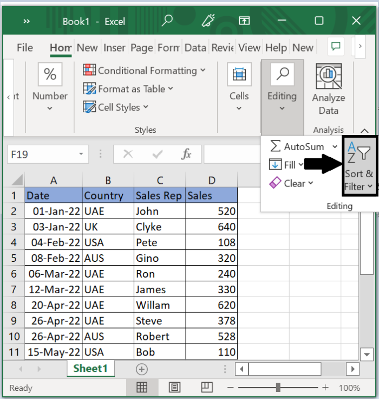This screenshot has height=399, width=379.
Task: Collapse the ribbon with the caret
Action: 364,131
